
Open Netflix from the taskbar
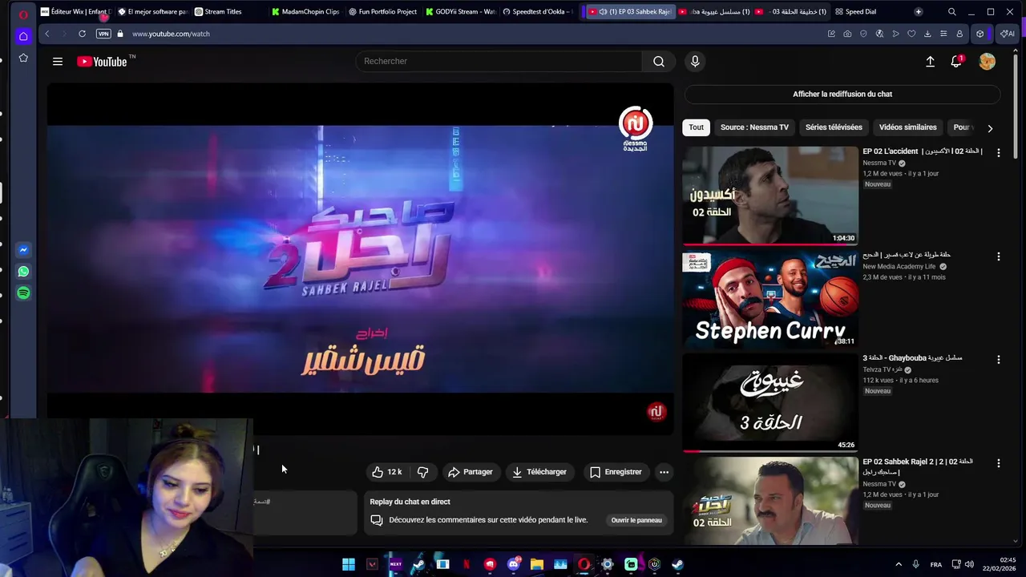click(x=467, y=564)
